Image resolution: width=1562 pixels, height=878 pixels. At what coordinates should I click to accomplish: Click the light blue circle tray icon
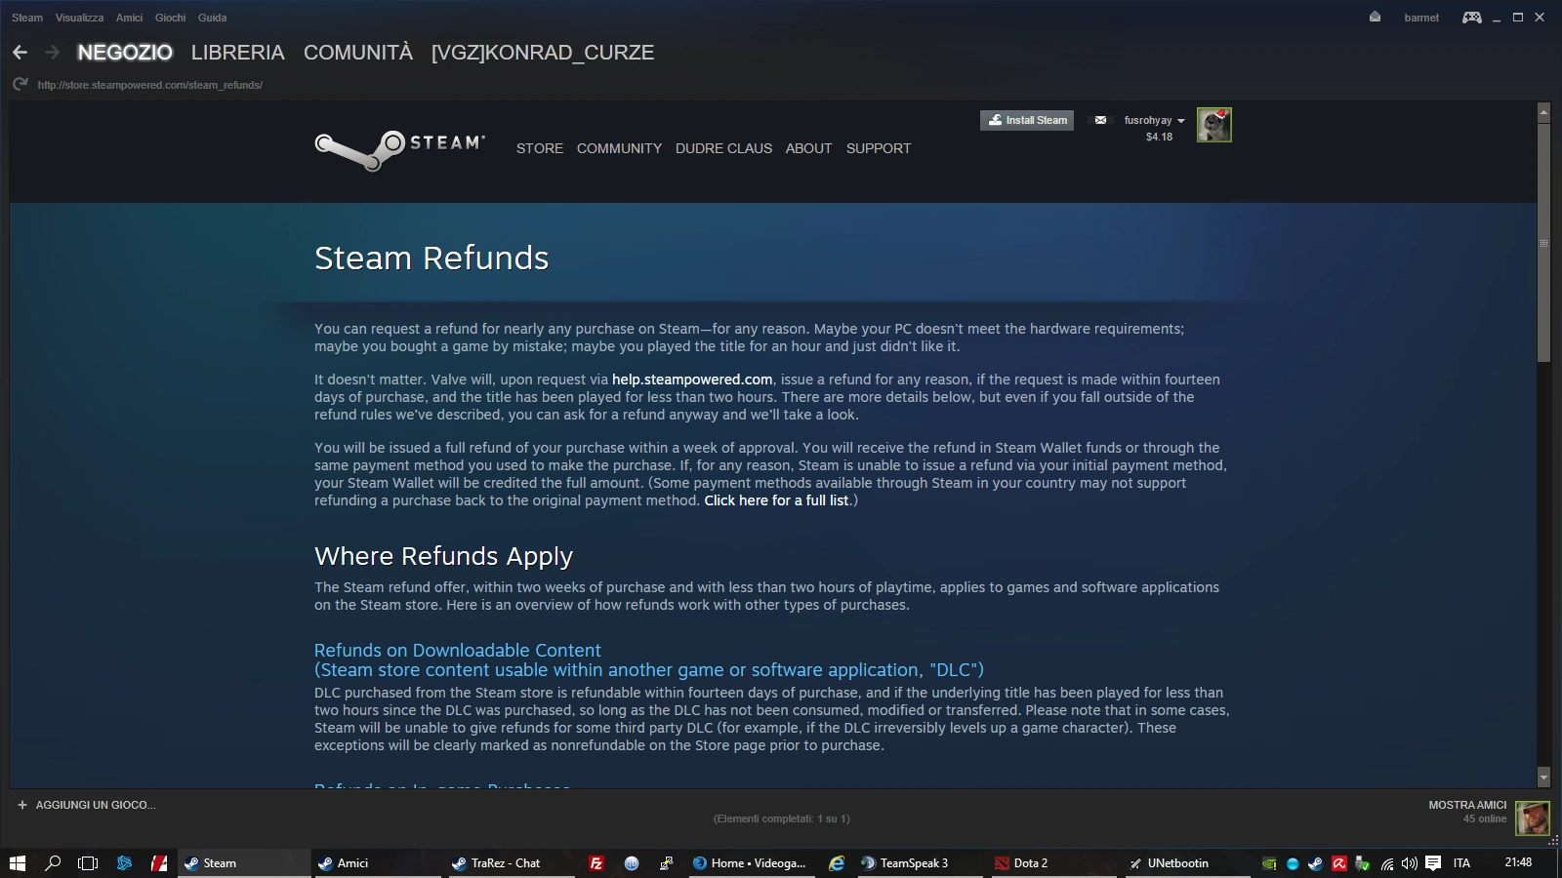coord(1293,863)
